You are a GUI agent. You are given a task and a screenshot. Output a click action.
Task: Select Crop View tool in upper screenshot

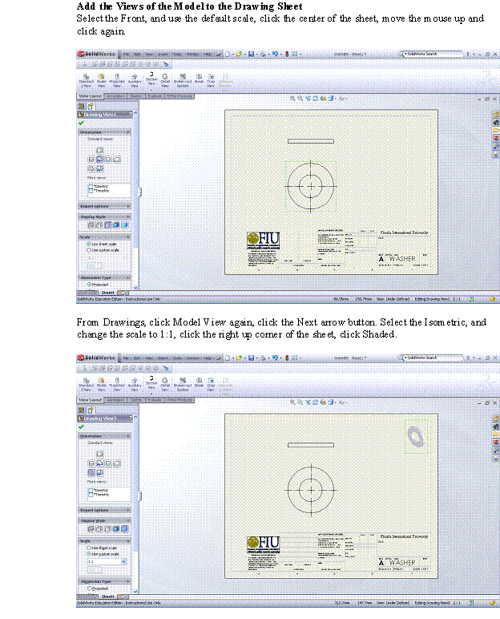pos(211,80)
